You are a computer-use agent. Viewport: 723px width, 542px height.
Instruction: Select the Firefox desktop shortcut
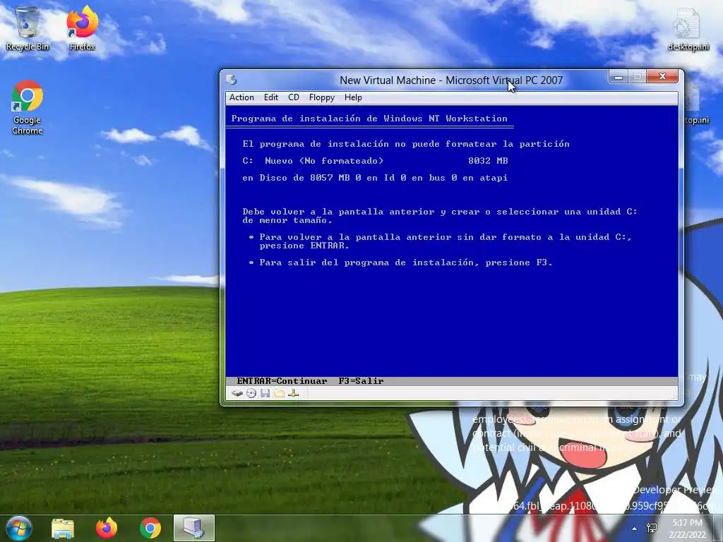[x=82, y=28]
